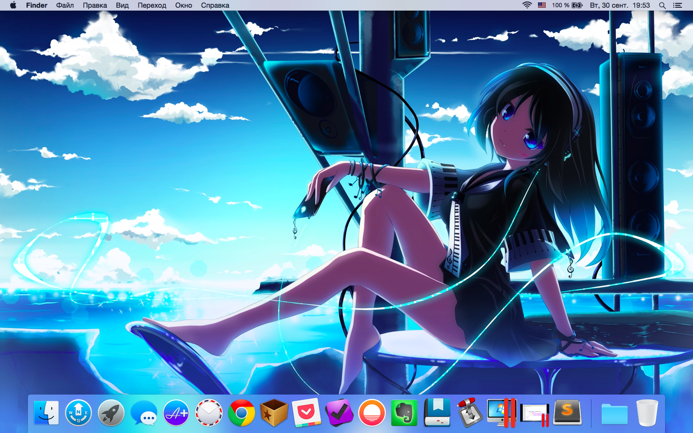Open the purple A+ font app
693x433 pixels.
[x=176, y=413]
